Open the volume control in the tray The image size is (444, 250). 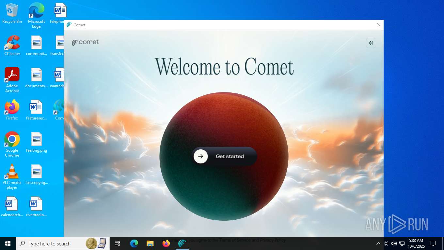(394, 243)
